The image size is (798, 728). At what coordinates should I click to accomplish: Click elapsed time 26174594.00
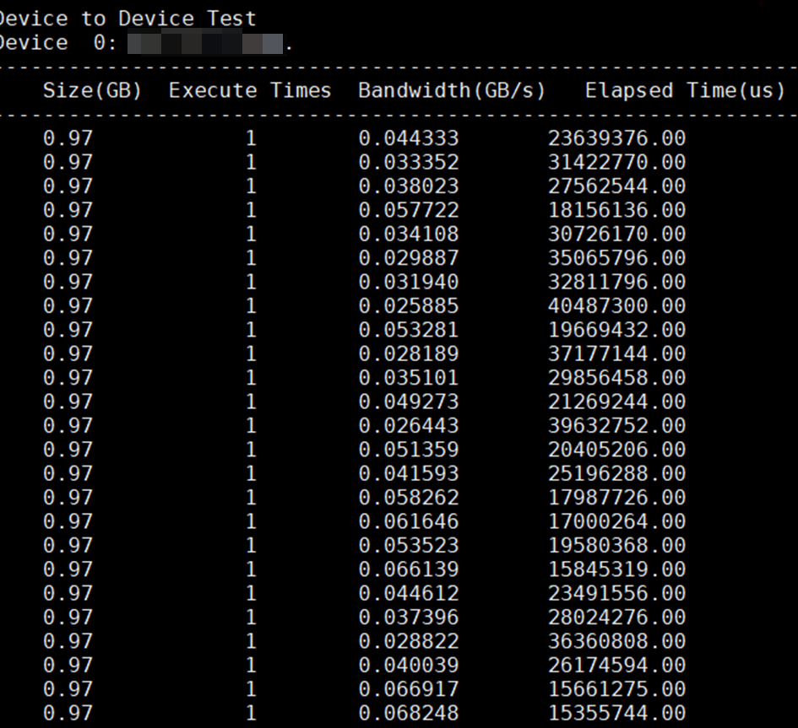tap(616, 666)
